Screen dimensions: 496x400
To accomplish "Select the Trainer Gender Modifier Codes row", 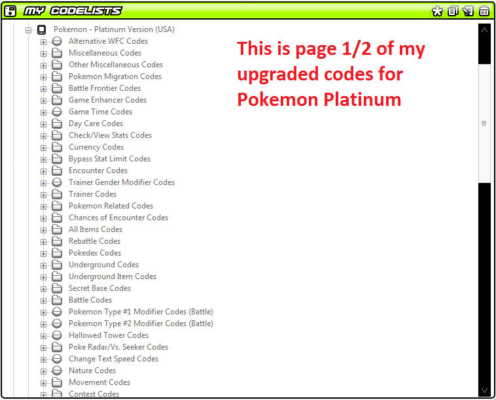I will coord(122,182).
